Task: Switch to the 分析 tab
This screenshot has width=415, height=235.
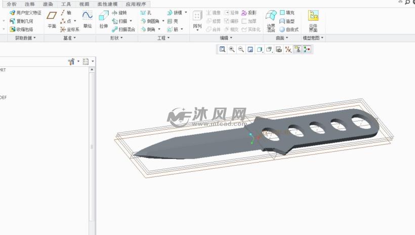Action: [x=12, y=4]
